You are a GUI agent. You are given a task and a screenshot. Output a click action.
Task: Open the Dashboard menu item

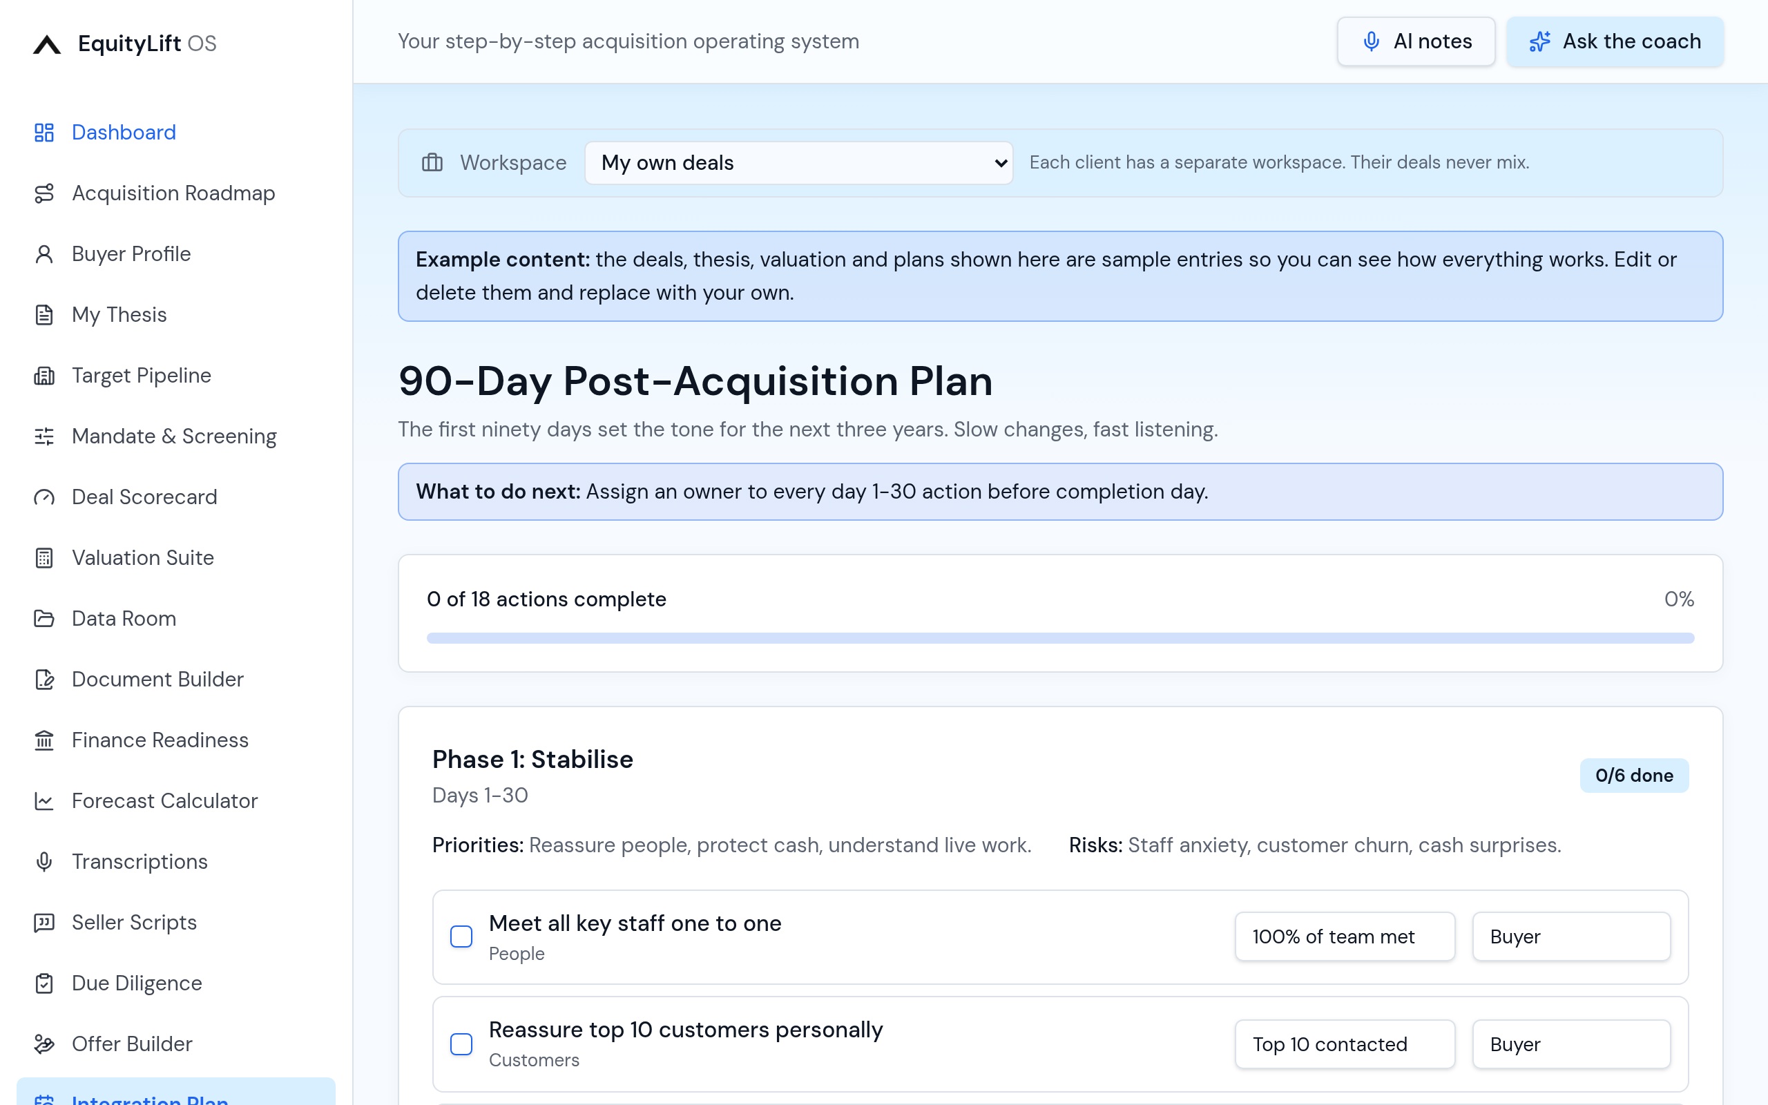(176, 133)
